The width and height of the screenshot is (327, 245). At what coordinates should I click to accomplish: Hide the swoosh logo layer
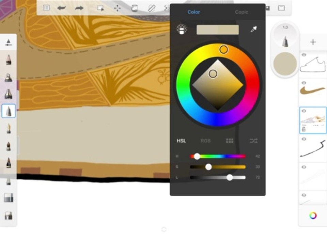(x=304, y=83)
